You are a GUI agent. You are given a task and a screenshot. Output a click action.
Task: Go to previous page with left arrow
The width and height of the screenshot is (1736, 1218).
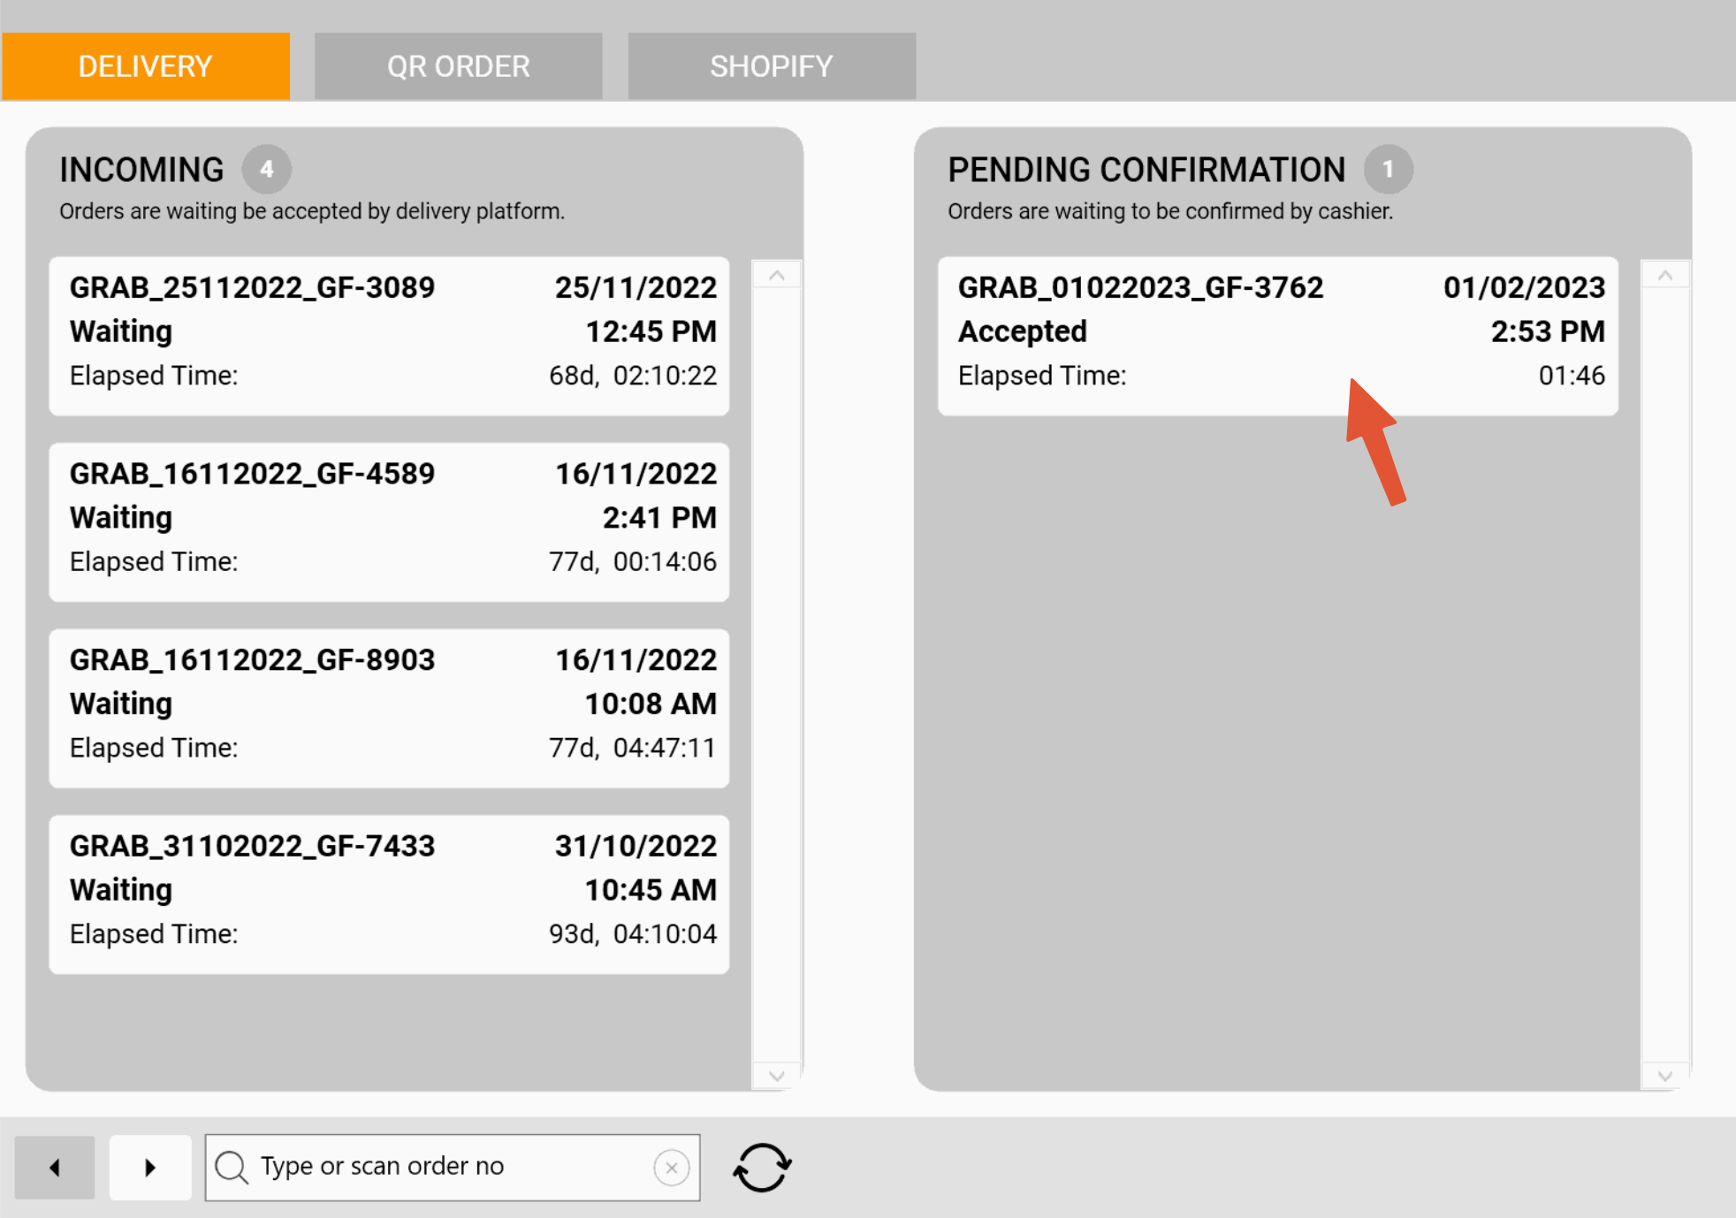55,1168
